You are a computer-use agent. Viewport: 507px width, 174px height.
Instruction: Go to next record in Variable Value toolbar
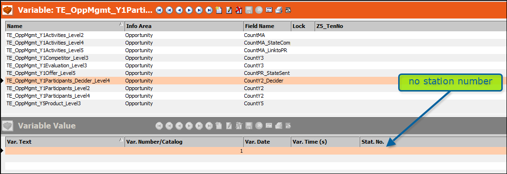pos(189,126)
